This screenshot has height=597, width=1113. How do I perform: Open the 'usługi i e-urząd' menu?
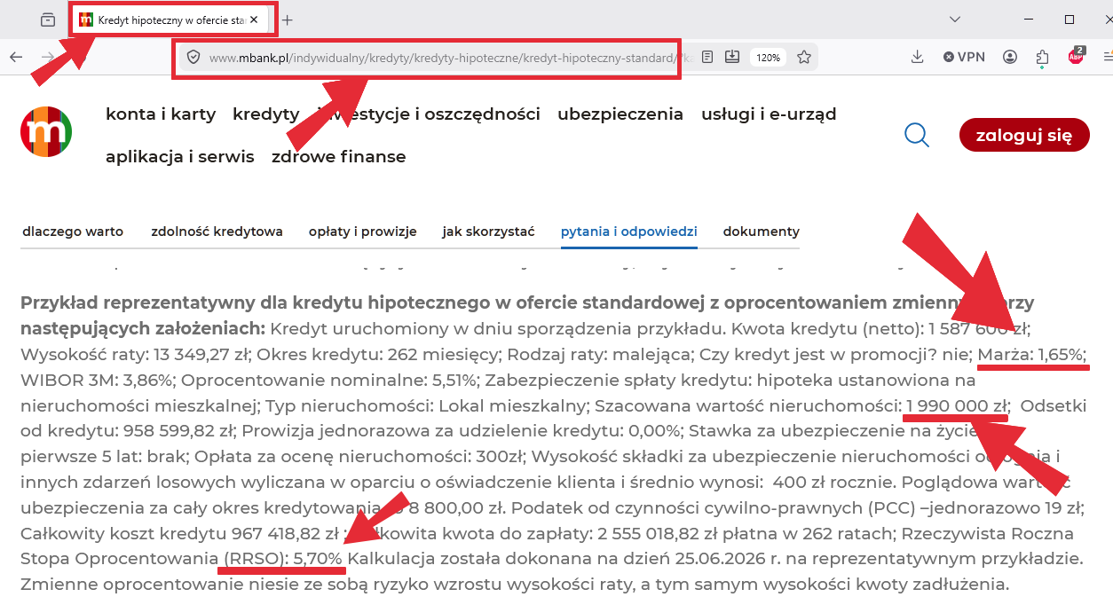tap(769, 114)
